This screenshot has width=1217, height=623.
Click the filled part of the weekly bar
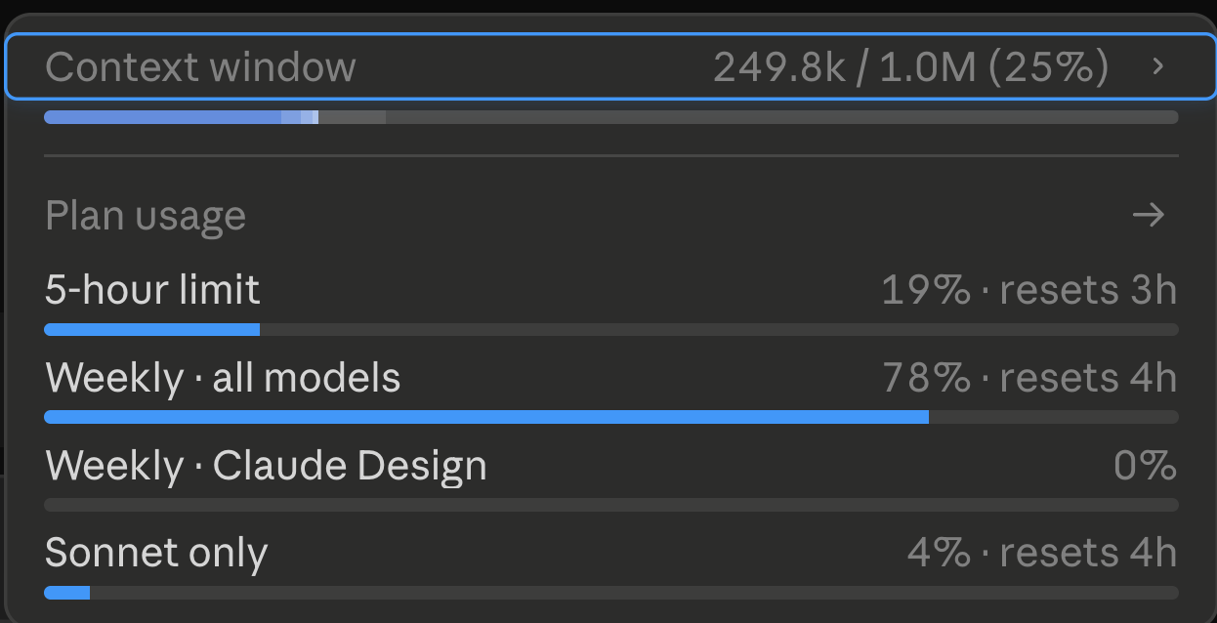(486, 417)
